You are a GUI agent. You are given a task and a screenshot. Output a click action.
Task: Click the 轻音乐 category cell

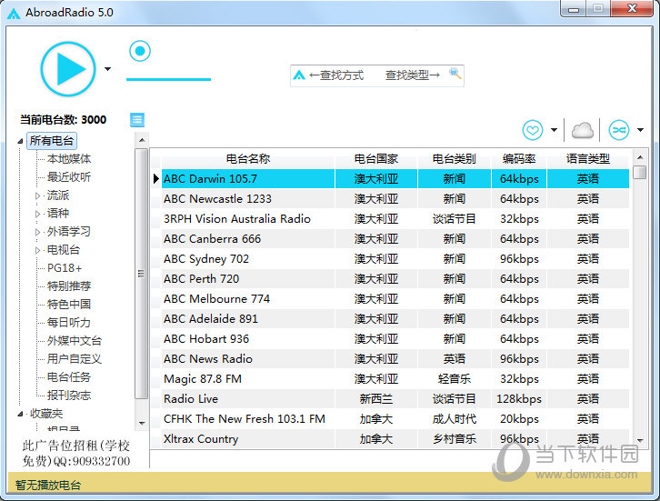coord(455,379)
